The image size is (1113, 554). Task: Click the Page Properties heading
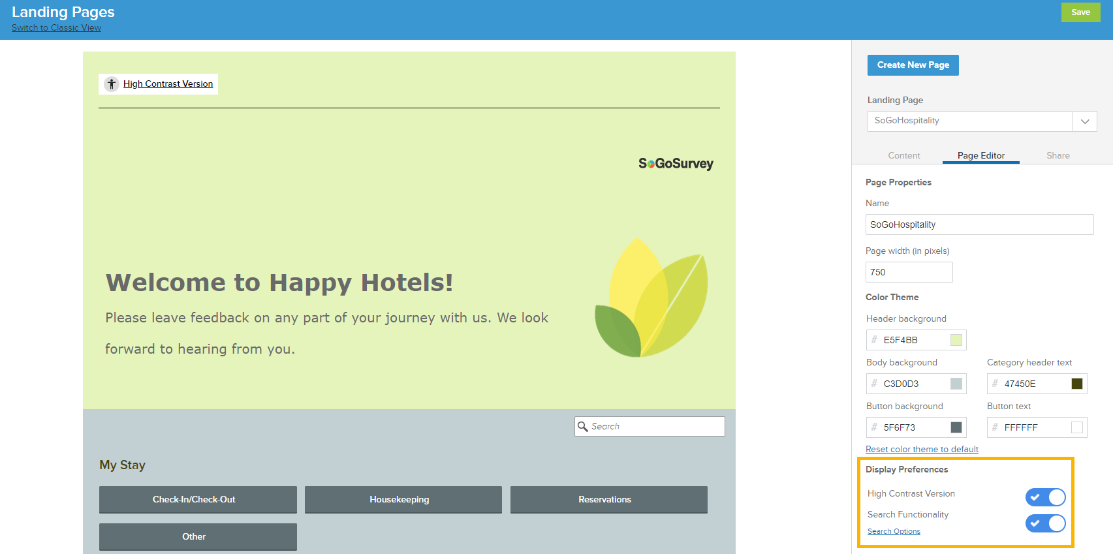point(898,182)
